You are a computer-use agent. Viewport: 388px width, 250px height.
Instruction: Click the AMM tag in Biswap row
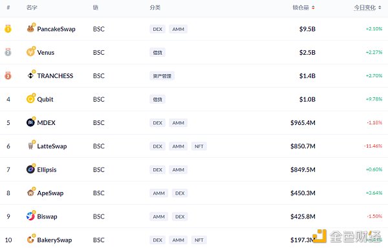click(x=158, y=216)
